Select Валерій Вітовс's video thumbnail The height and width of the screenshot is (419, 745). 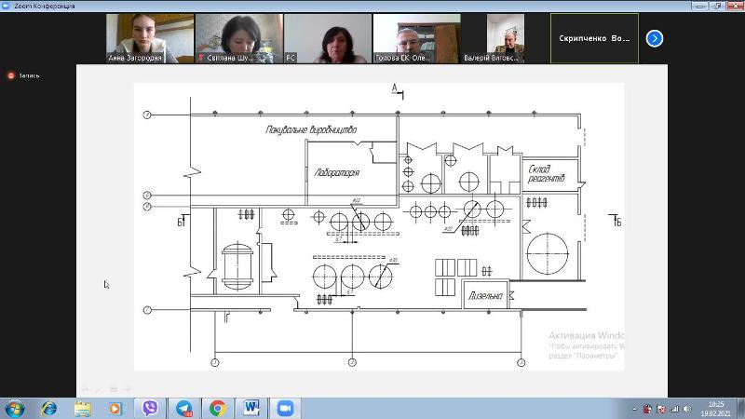pyautogui.click(x=506, y=38)
